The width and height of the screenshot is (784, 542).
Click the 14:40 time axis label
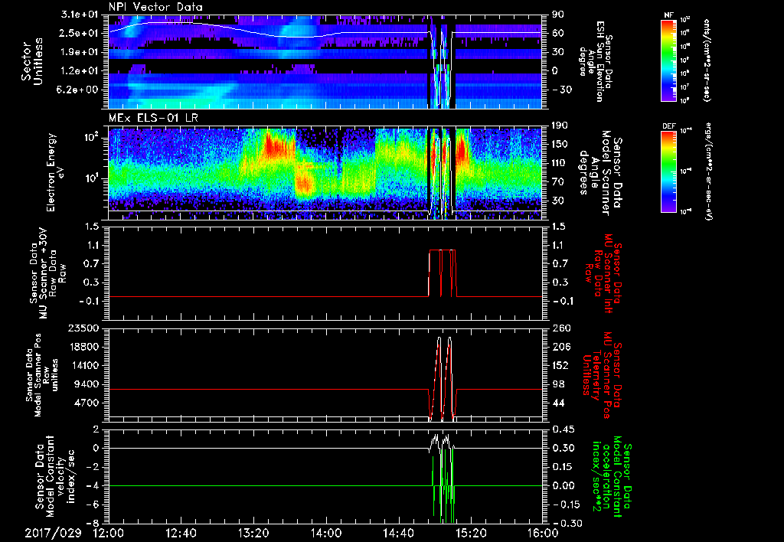398,533
